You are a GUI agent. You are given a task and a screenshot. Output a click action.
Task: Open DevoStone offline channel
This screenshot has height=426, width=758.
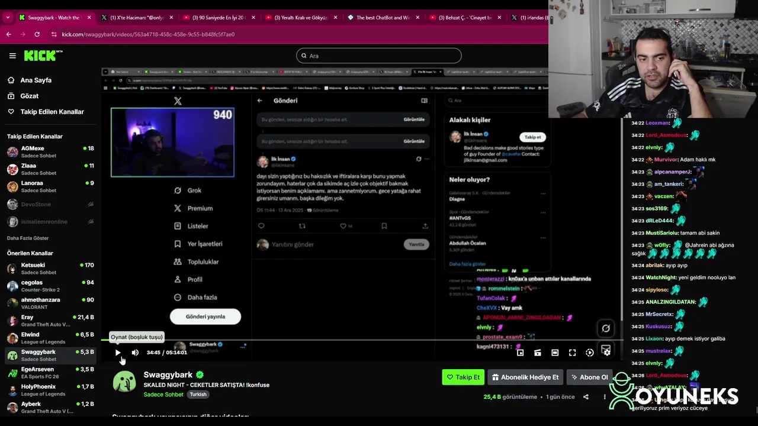50,204
